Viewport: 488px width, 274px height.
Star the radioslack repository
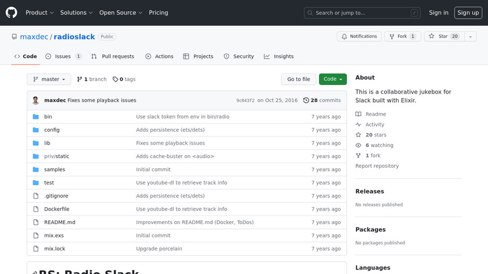tap(443, 37)
